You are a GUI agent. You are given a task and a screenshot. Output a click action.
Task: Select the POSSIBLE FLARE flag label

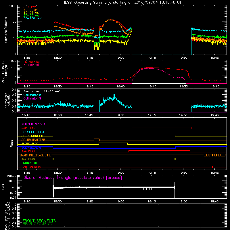coord(33,132)
